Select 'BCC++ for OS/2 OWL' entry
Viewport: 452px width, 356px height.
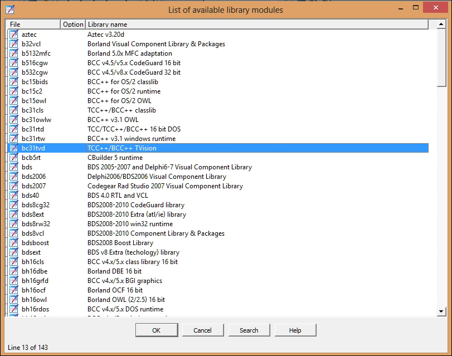click(119, 101)
